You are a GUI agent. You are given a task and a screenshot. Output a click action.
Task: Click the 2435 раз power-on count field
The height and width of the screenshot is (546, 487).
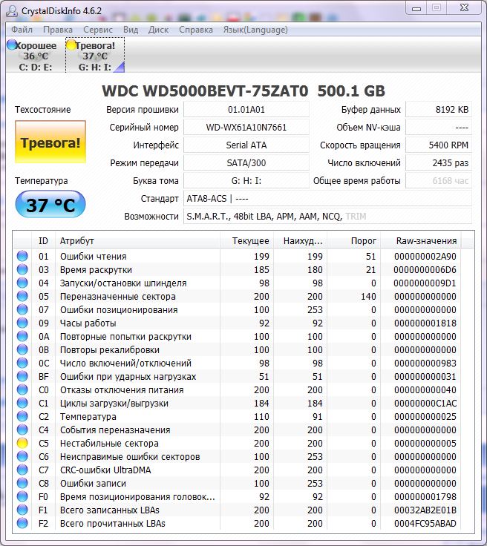439,163
